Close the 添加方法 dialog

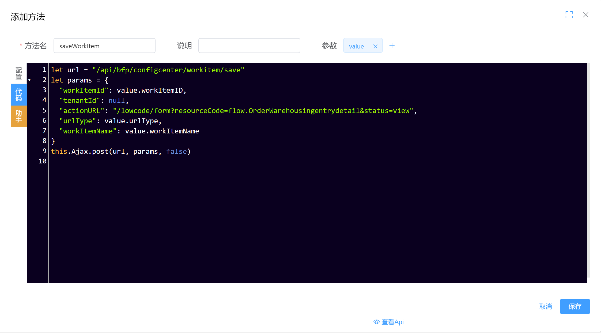click(x=585, y=15)
